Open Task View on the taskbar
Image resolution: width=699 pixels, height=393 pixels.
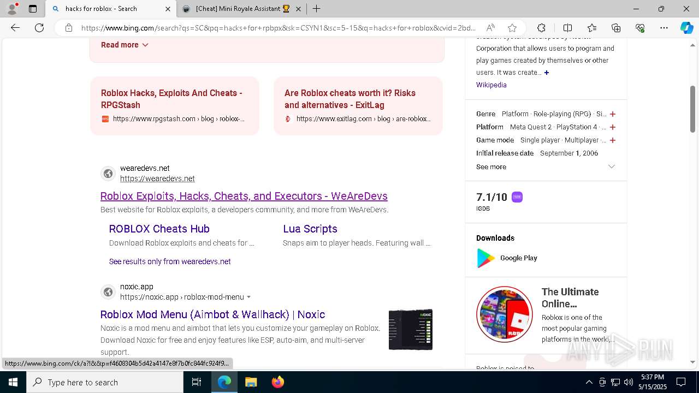pos(197,382)
